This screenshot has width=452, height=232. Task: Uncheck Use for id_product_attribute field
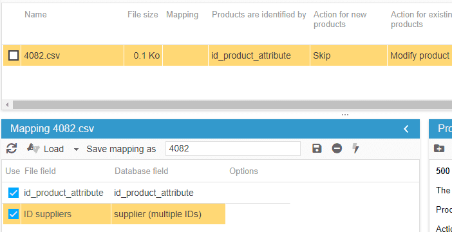point(14,193)
